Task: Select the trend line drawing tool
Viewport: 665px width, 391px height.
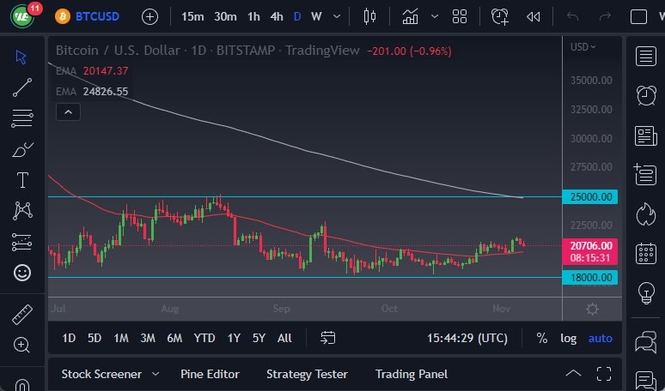Action: (x=22, y=87)
